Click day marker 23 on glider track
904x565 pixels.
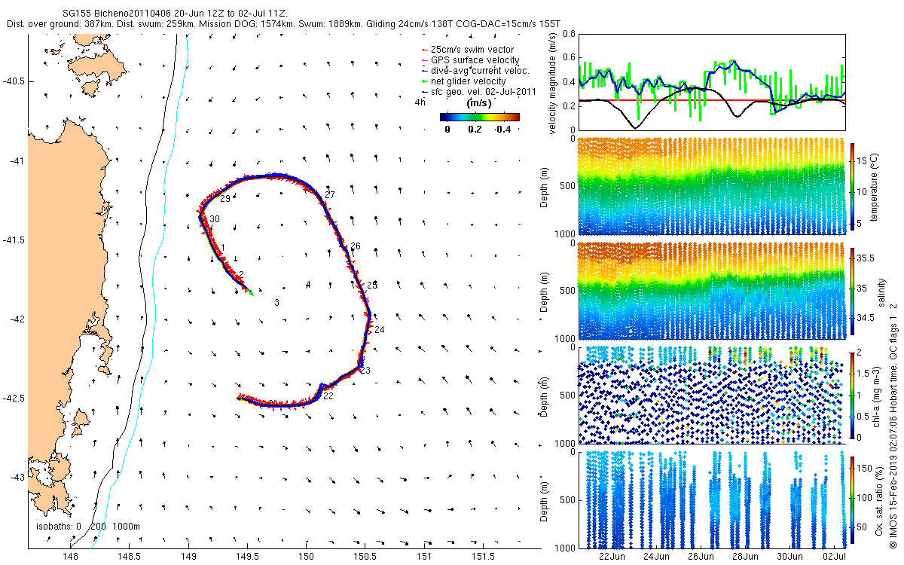click(365, 370)
